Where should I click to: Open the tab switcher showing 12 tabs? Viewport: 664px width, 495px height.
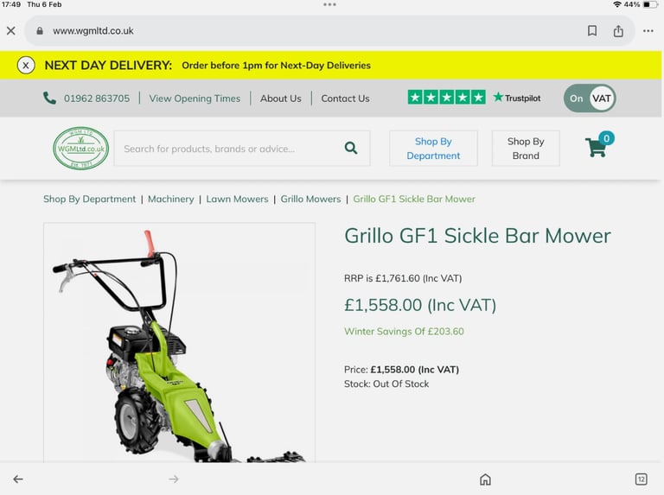pyautogui.click(x=642, y=479)
